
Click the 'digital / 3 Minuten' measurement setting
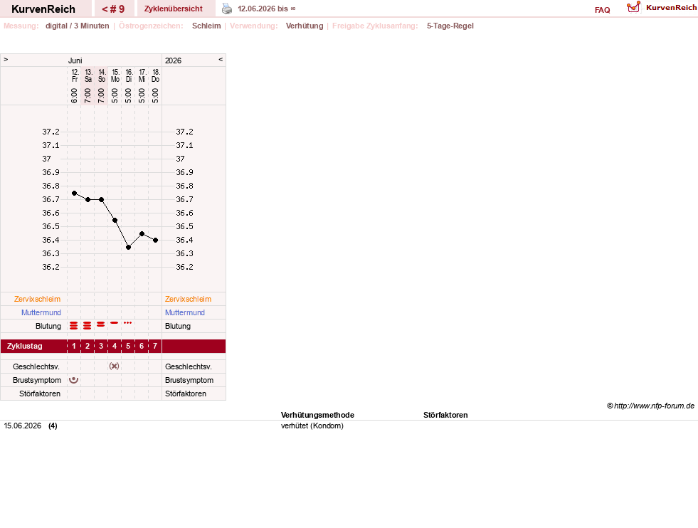77,26
